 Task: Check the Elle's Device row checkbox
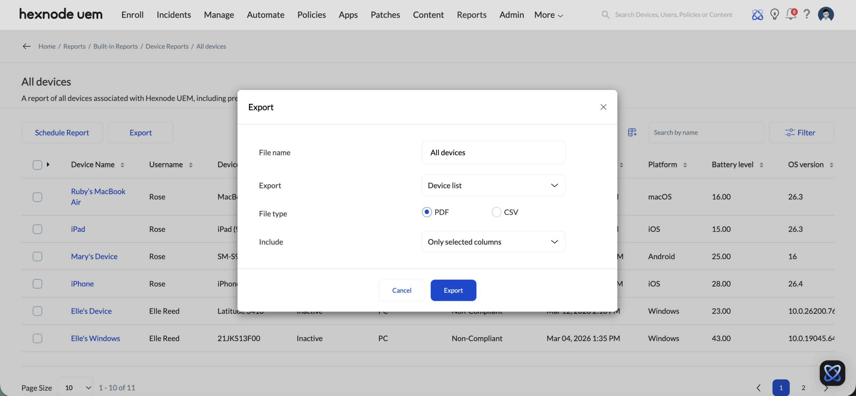tap(37, 311)
